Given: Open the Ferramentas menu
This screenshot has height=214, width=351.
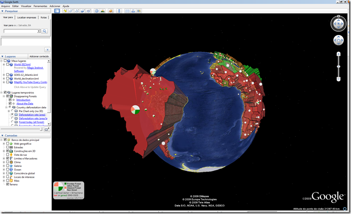Looking at the screenshot, I should click(41, 6).
